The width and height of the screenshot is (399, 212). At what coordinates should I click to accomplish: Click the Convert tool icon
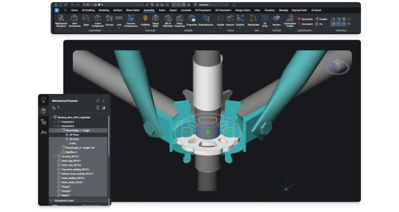[109, 20]
